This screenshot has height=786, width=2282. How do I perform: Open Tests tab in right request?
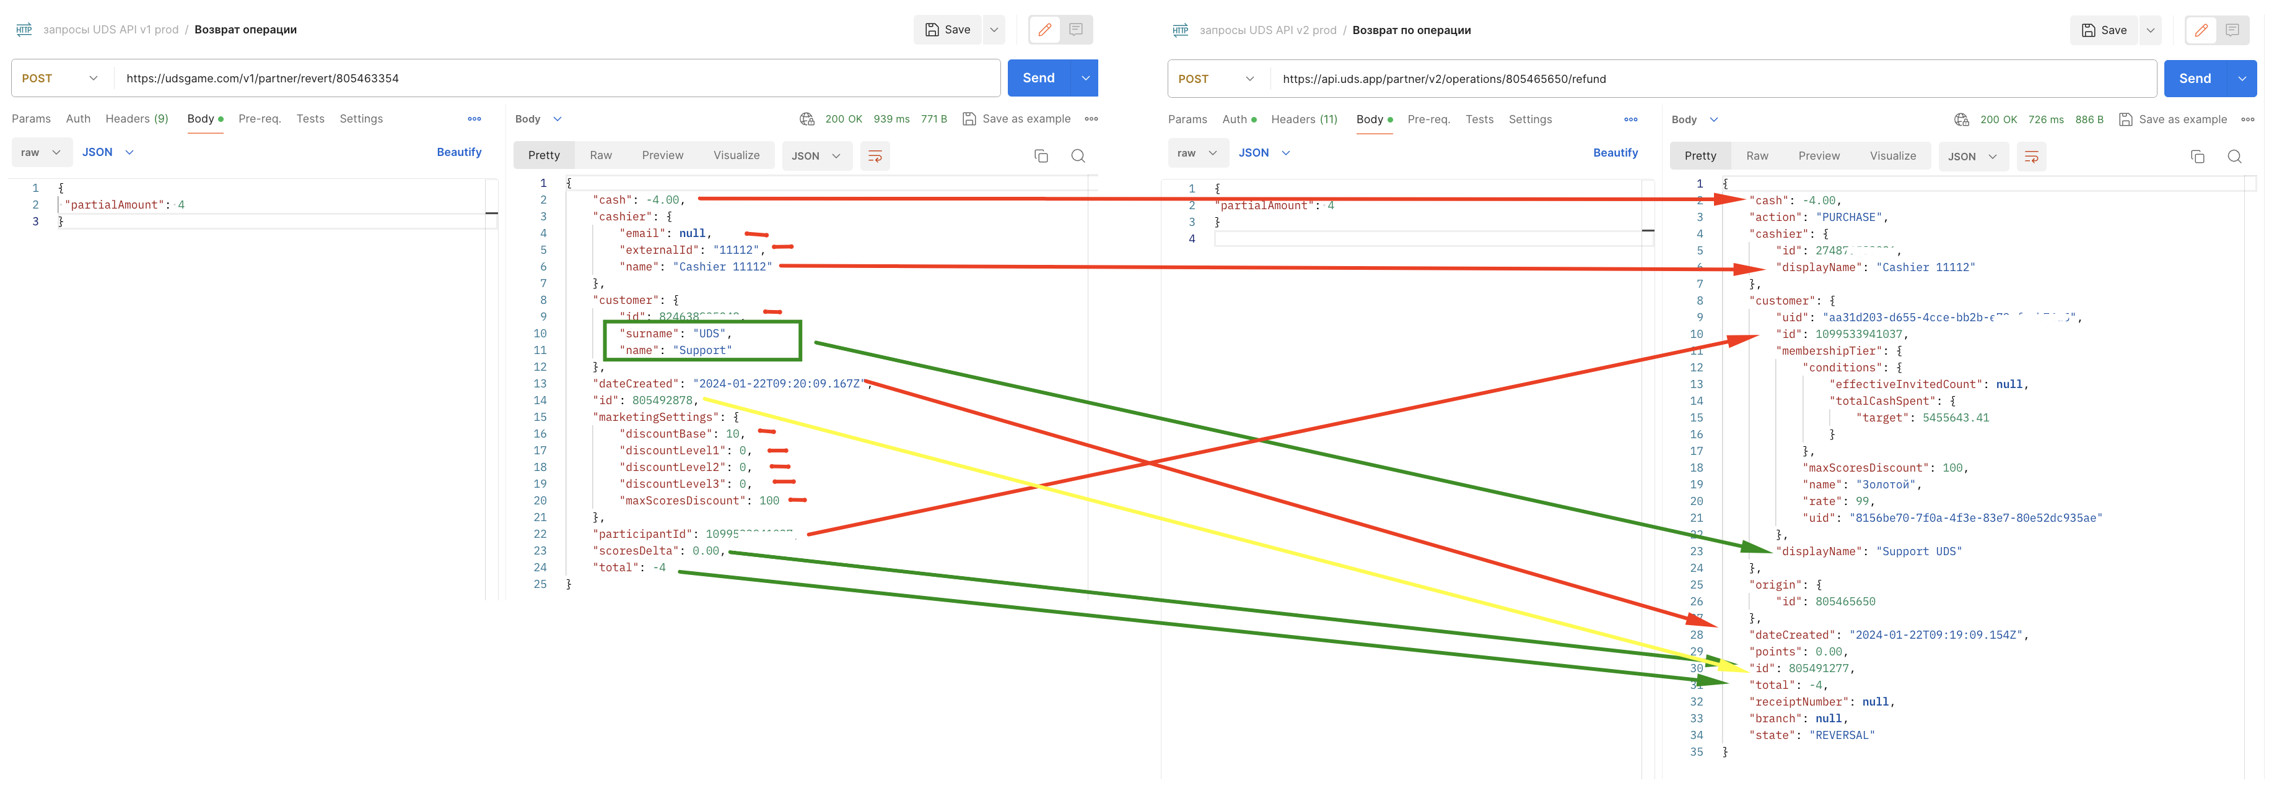pyautogui.click(x=1479, y=119)
